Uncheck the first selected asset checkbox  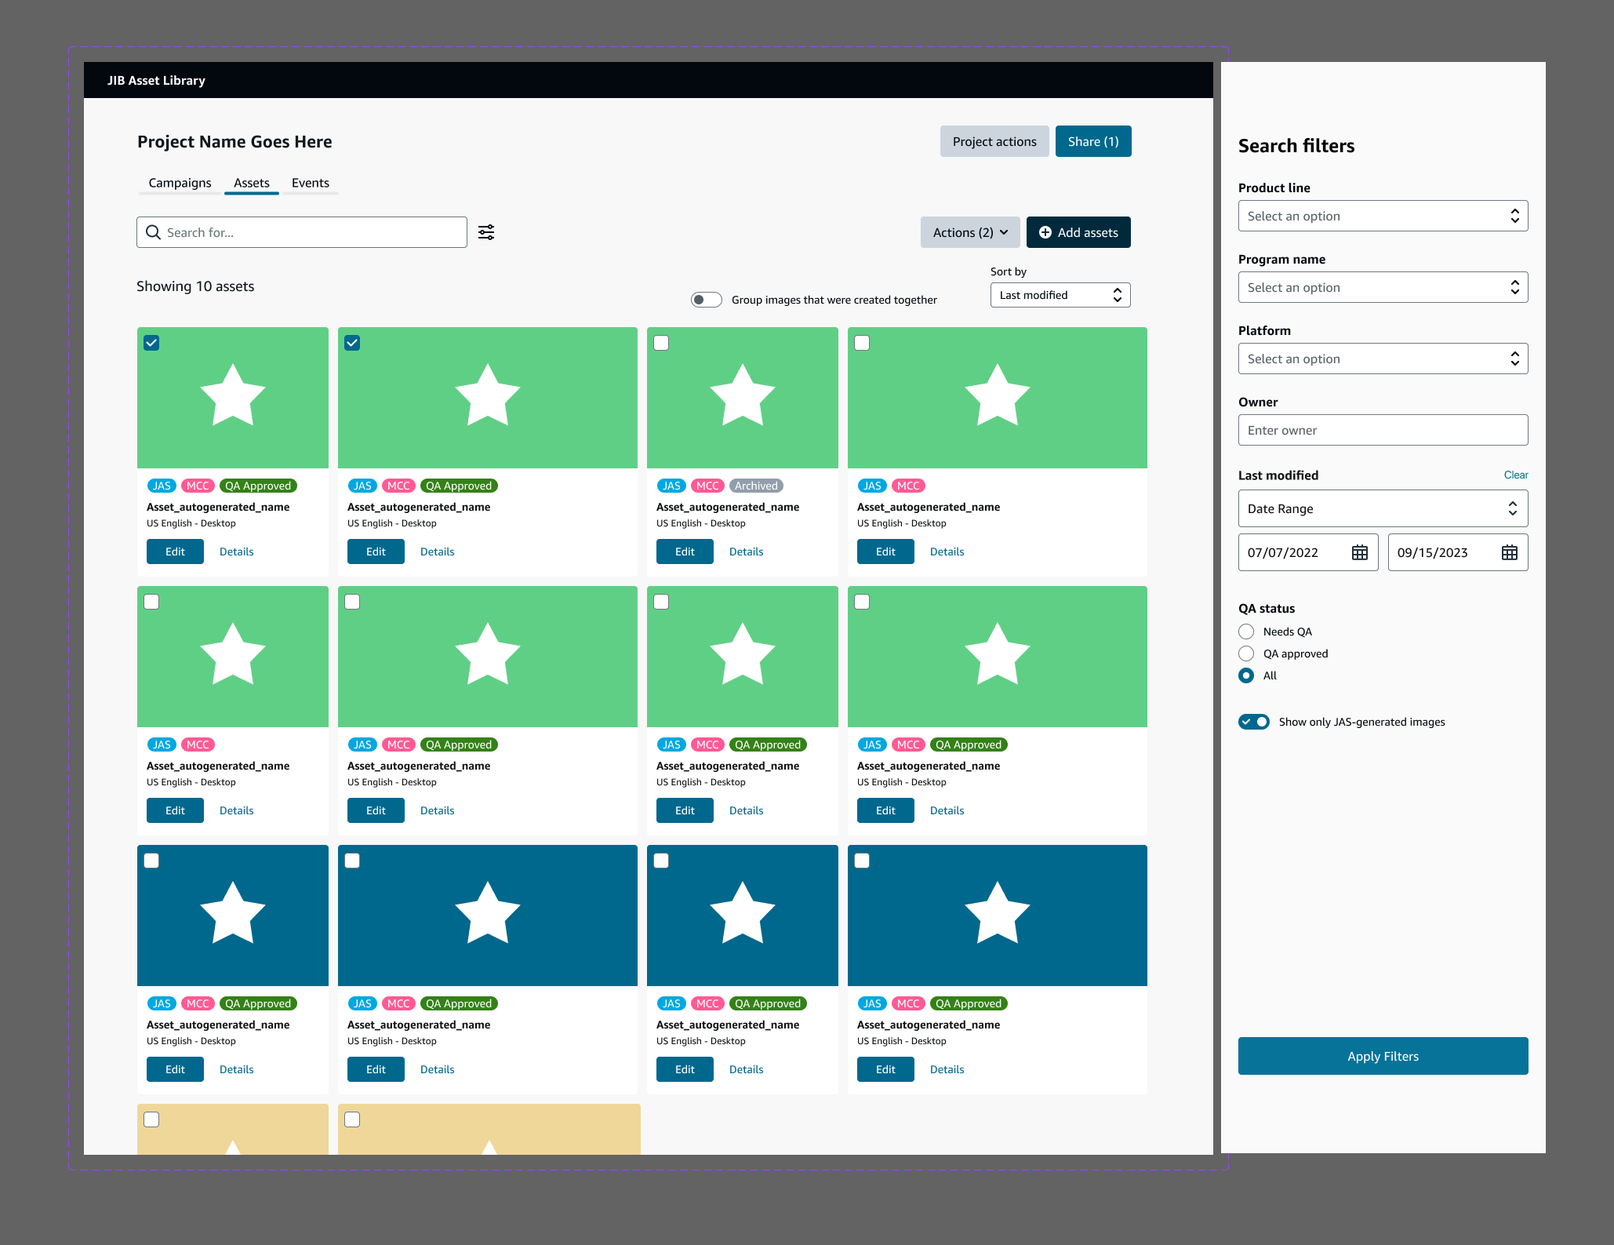coord(152,343)
